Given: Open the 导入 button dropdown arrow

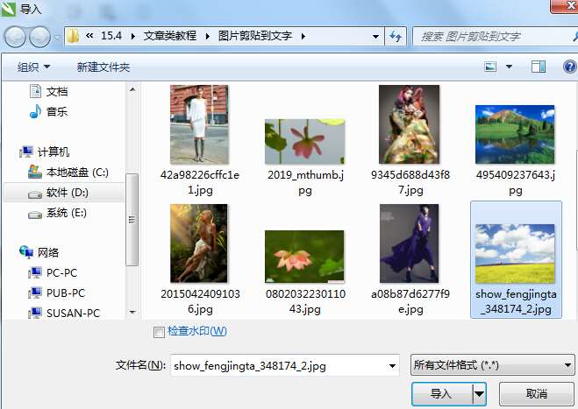Looking at the screenshot, I should click(x=479, y=394).
